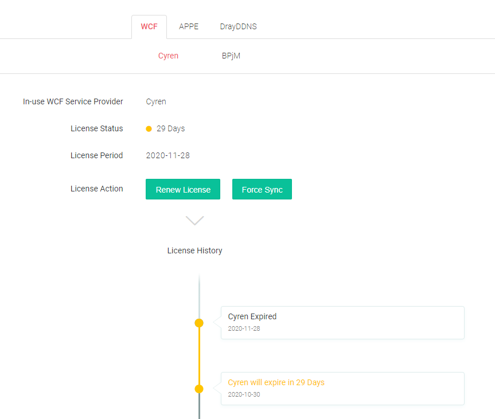
Task: Select the Cyren sub-tab
Action: coord(168,56)
